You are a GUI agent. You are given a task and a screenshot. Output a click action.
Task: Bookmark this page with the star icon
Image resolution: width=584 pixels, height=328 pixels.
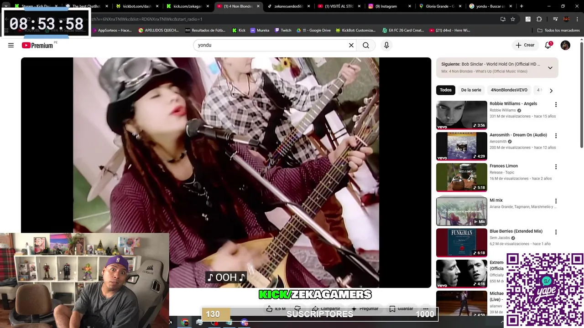point(513,19)
